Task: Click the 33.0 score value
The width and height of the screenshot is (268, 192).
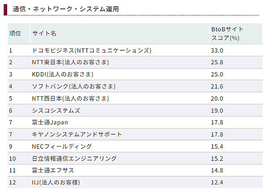Action: click(217, 50)
